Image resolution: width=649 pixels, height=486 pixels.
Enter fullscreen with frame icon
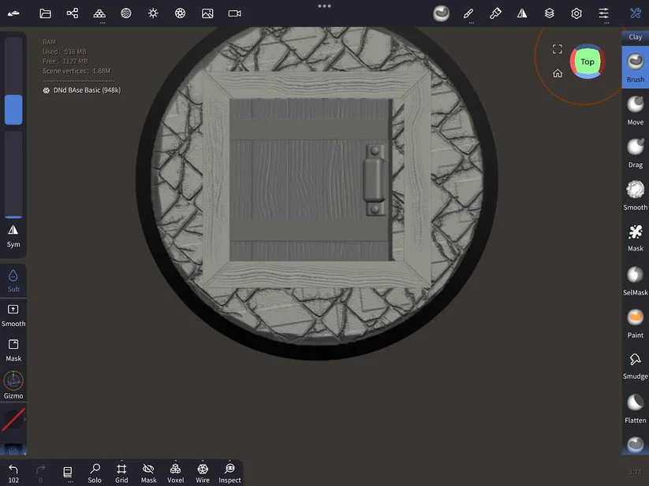point(558,49)
